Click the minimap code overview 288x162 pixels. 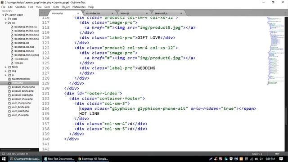(275, 51)
